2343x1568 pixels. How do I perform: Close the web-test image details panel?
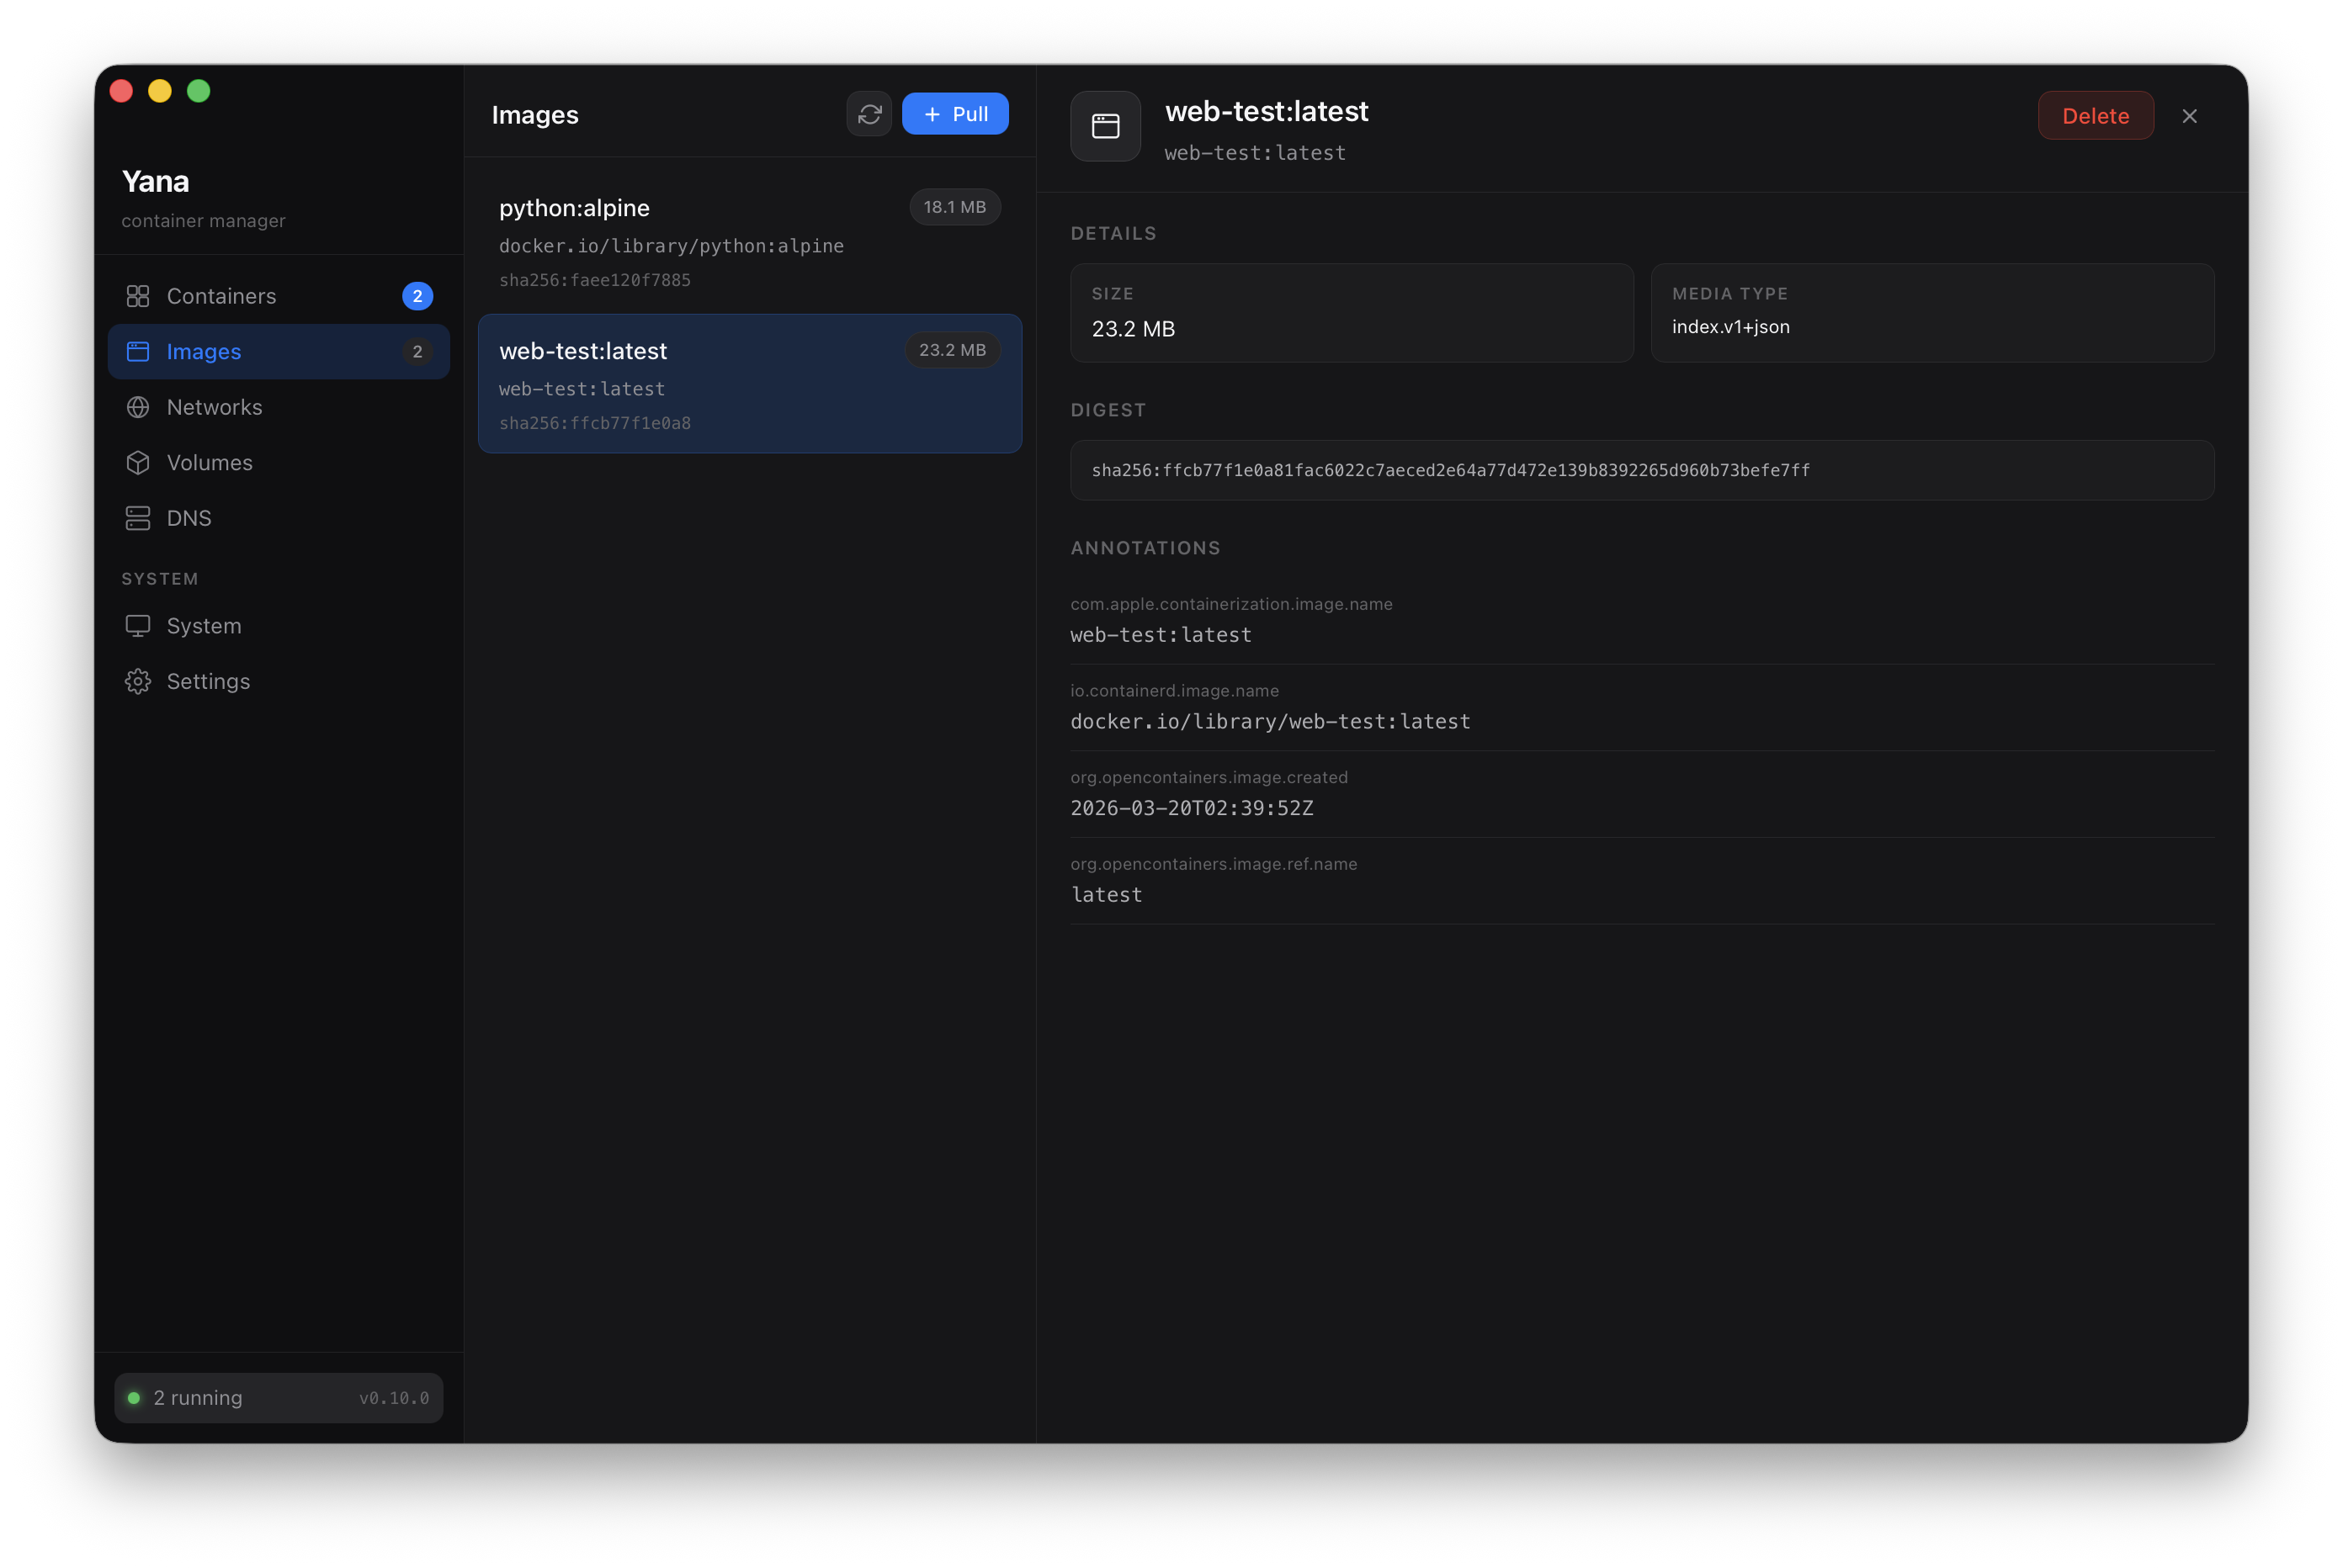2190,115
